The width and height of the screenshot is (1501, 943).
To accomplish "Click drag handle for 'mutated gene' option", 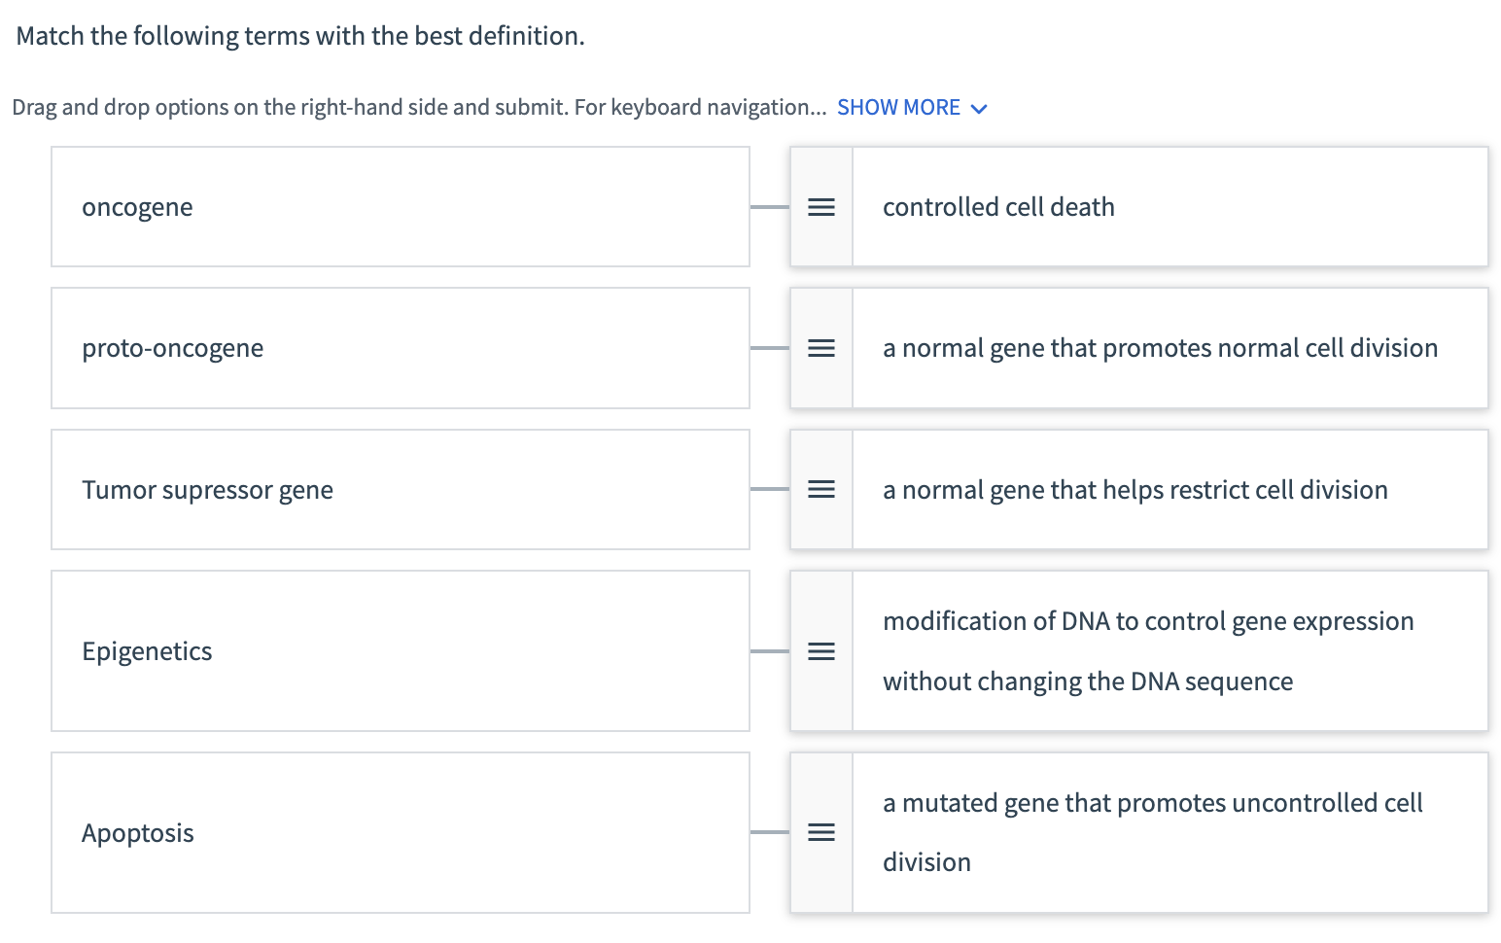I will tap(821, 832).
